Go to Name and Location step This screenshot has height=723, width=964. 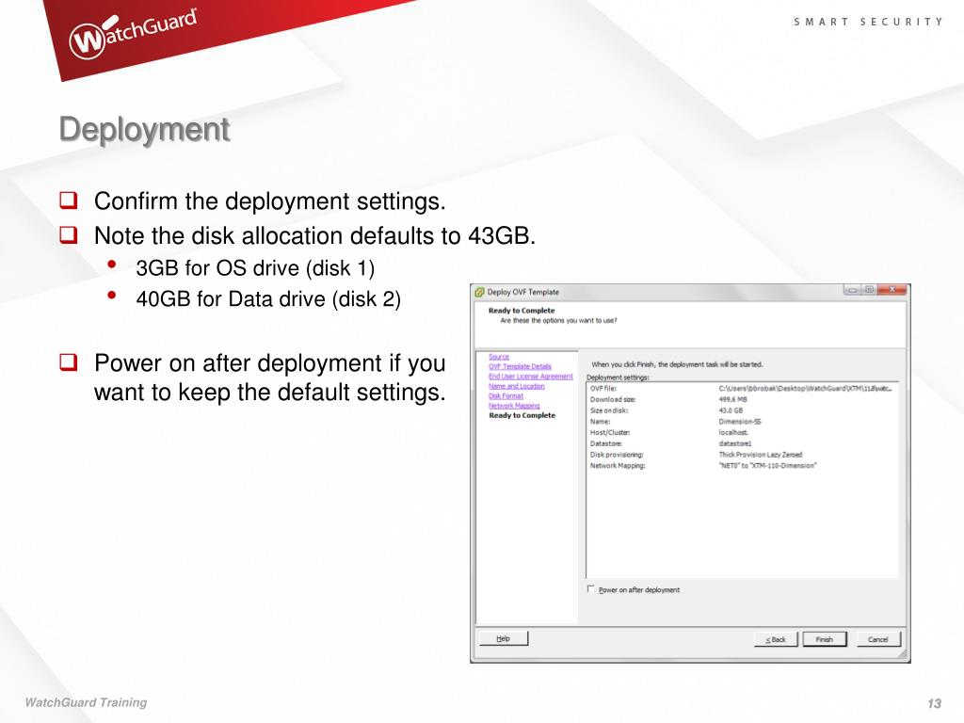pos(517,386)
